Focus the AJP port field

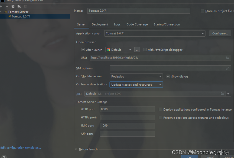click(x=127, y=134)
